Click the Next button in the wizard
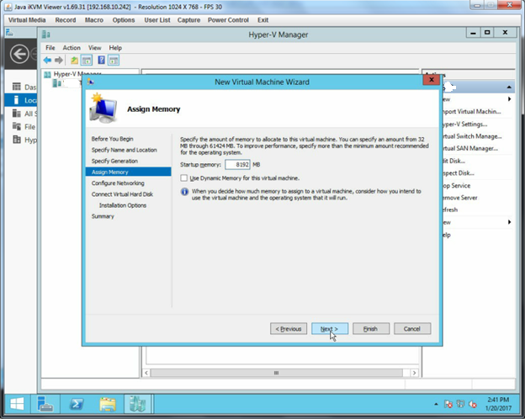525x419 pixels. [330, 329]
